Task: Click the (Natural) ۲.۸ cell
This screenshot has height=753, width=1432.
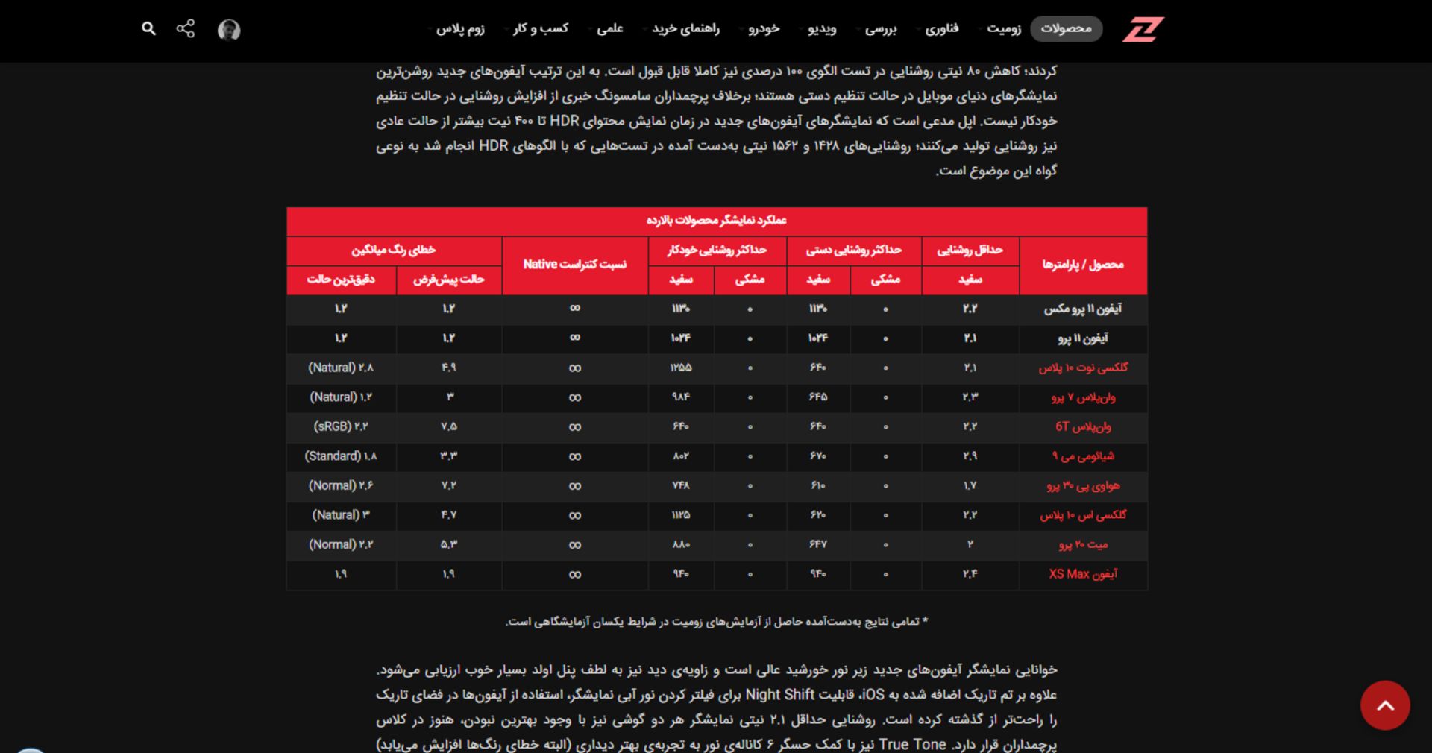Action: click(341, 368)
